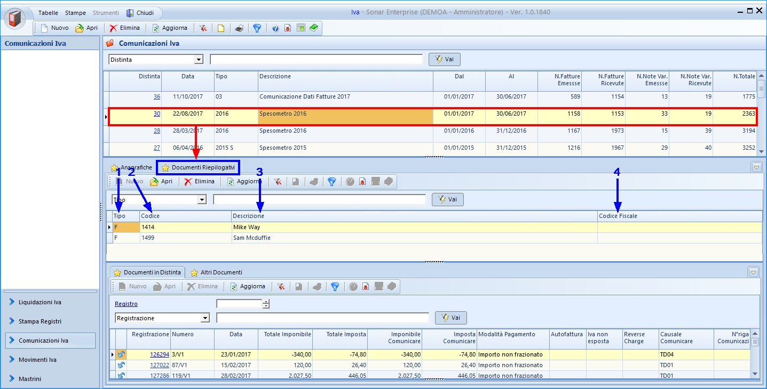Click the blue question mark help icon

275,28
